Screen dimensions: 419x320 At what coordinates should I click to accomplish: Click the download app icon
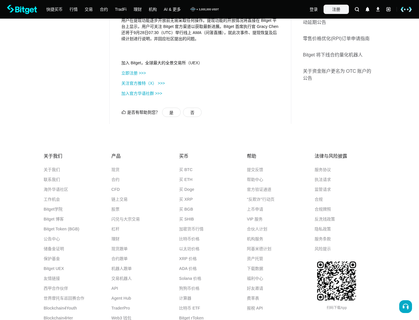click(378, 9)
